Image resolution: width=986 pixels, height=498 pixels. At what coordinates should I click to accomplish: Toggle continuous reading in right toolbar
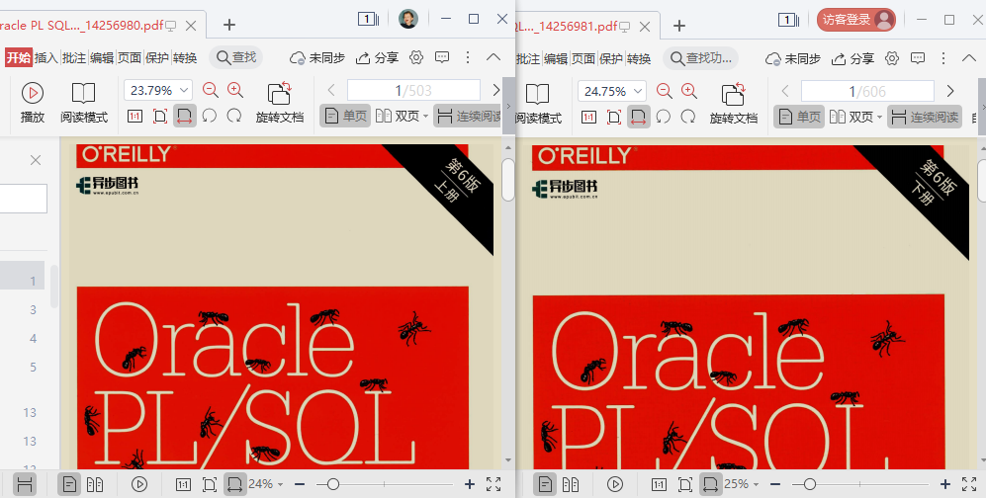[925, 117]
